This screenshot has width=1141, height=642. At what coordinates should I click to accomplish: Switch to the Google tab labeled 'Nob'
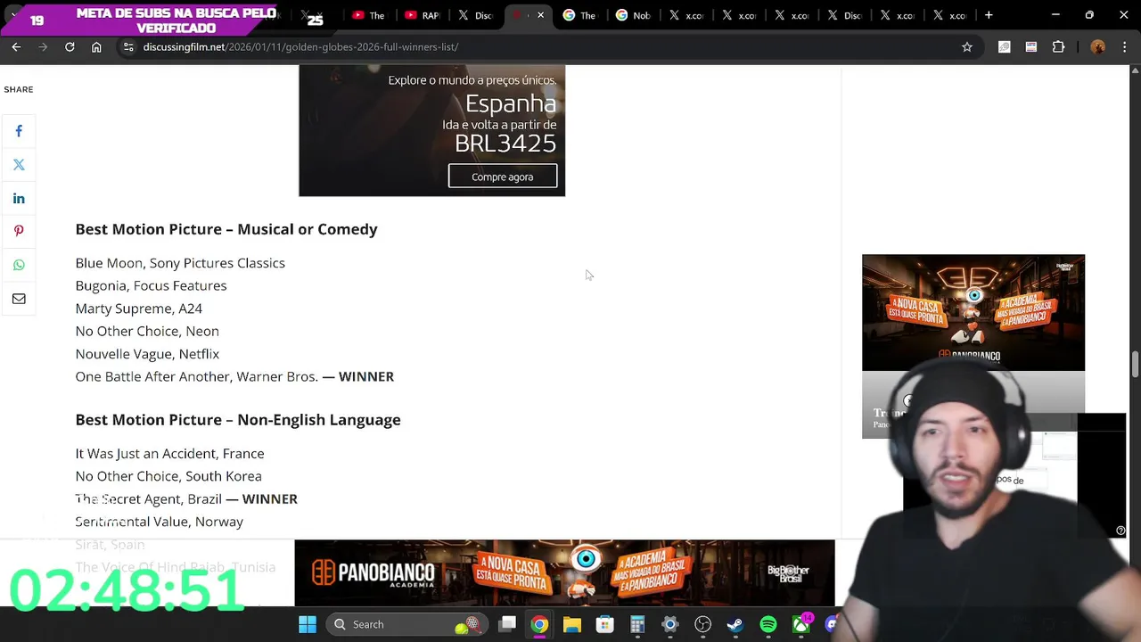[x=633, y=15]
